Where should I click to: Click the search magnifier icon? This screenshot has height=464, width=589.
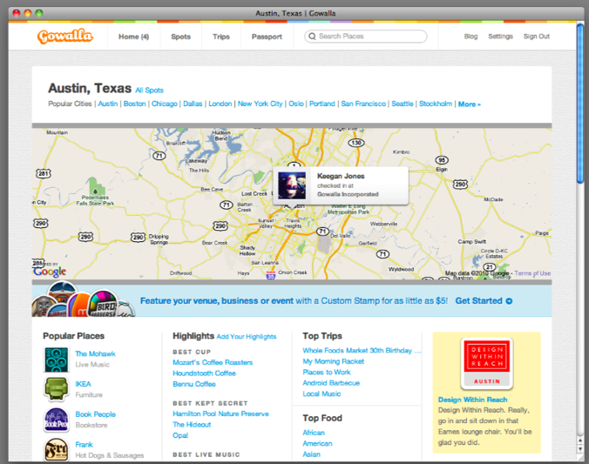pos(312,37)
